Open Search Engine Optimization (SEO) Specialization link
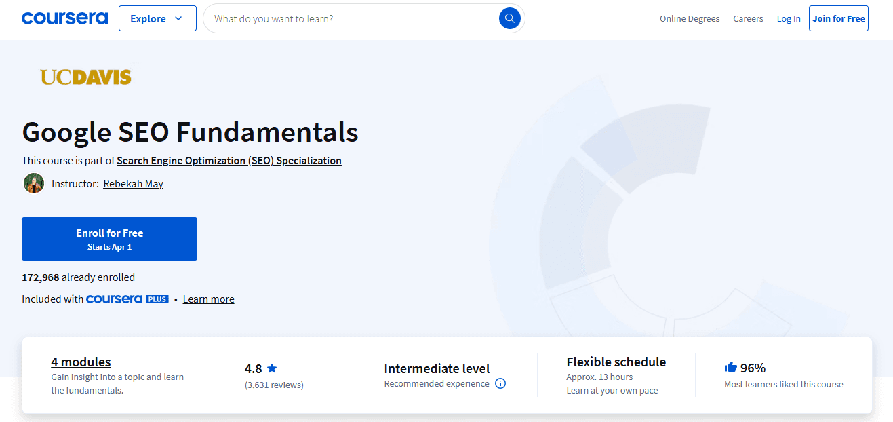 229,161
